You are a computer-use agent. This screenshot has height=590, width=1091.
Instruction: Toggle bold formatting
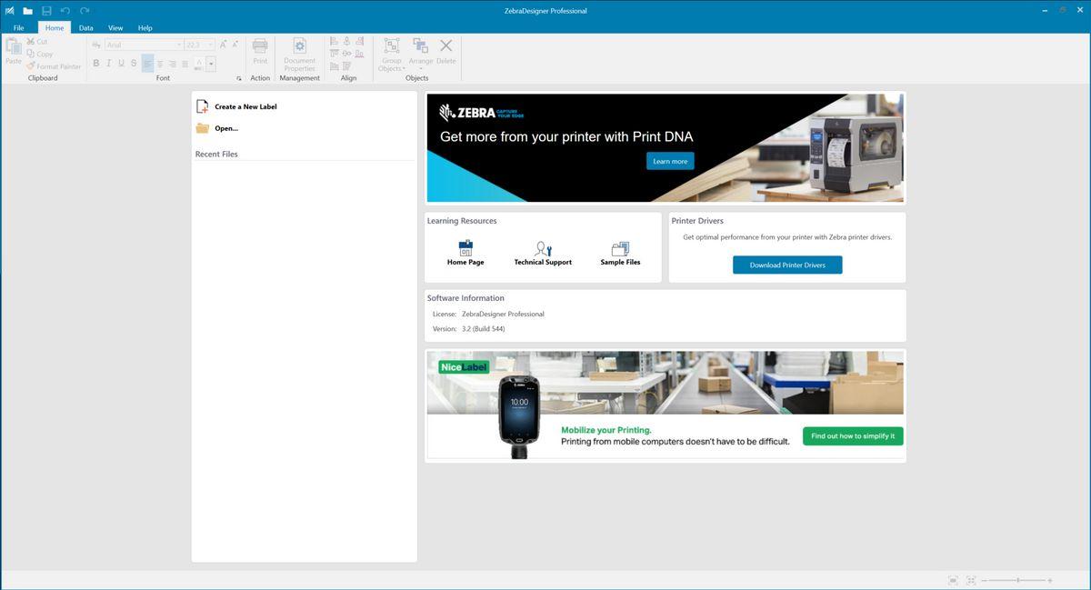(x=96, y=64)
